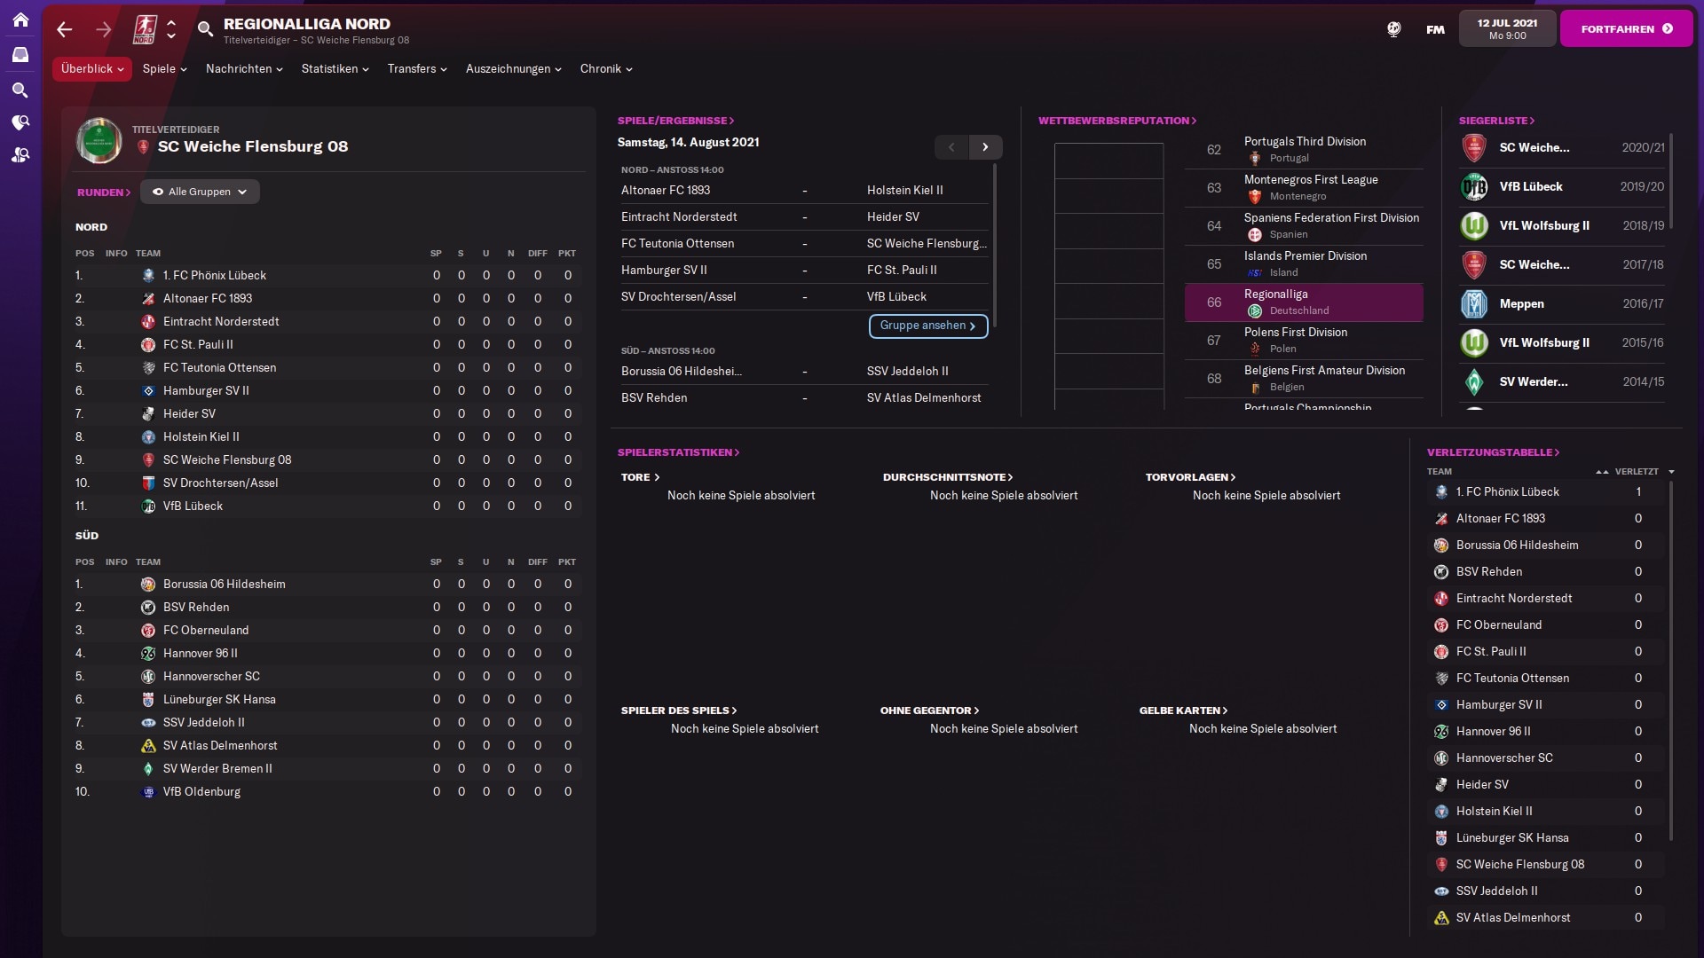The image size is (1704, 958).
Task: Open the competition switcher up-down arrows
Action: tap(171, 29)
